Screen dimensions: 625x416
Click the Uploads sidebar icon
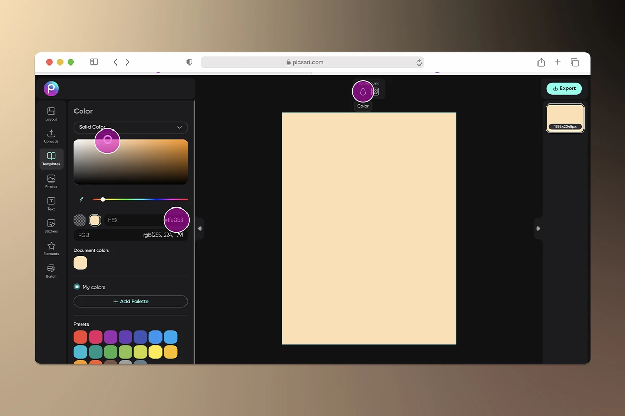(51, 136)
